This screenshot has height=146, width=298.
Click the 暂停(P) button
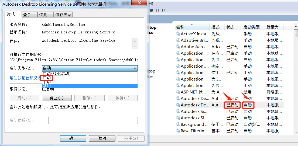pos(89,98)
